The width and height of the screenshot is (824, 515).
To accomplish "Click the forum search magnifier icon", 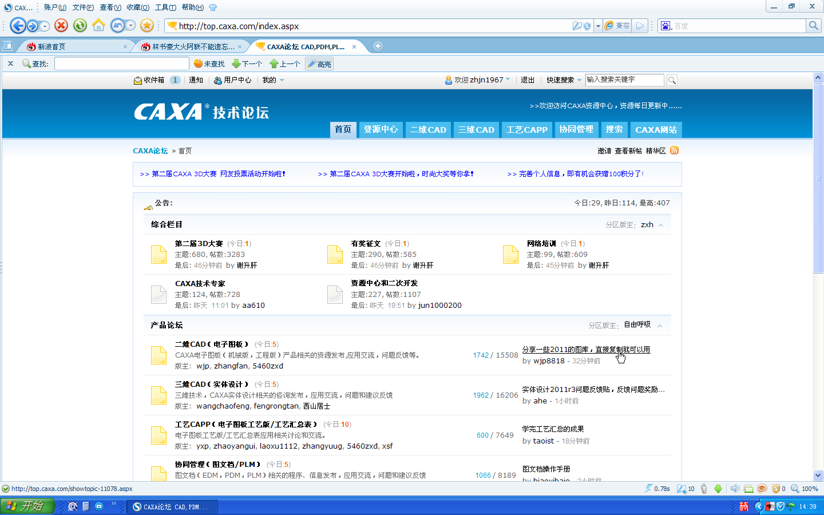I will pyautogui.click(x=672, y=80).
